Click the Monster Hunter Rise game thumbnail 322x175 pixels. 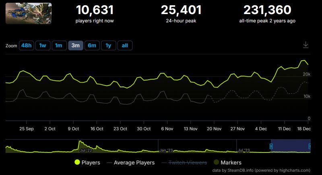pos(23,13)
